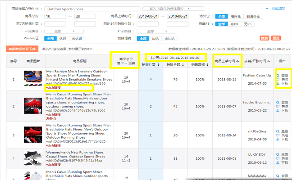Click the view magnifier icon in Baoshu E-comm row

tap(278, 103)
